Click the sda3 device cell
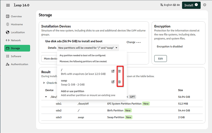 [x=59, y=117]
